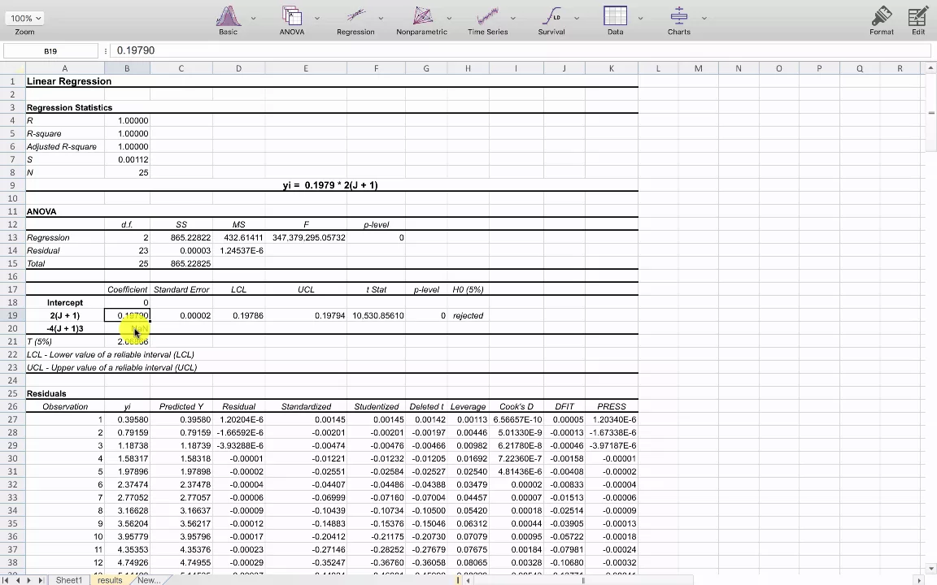Open the 100% zoom dropdown
Screen dimensions: 937x585
click(x=25, y=19)
